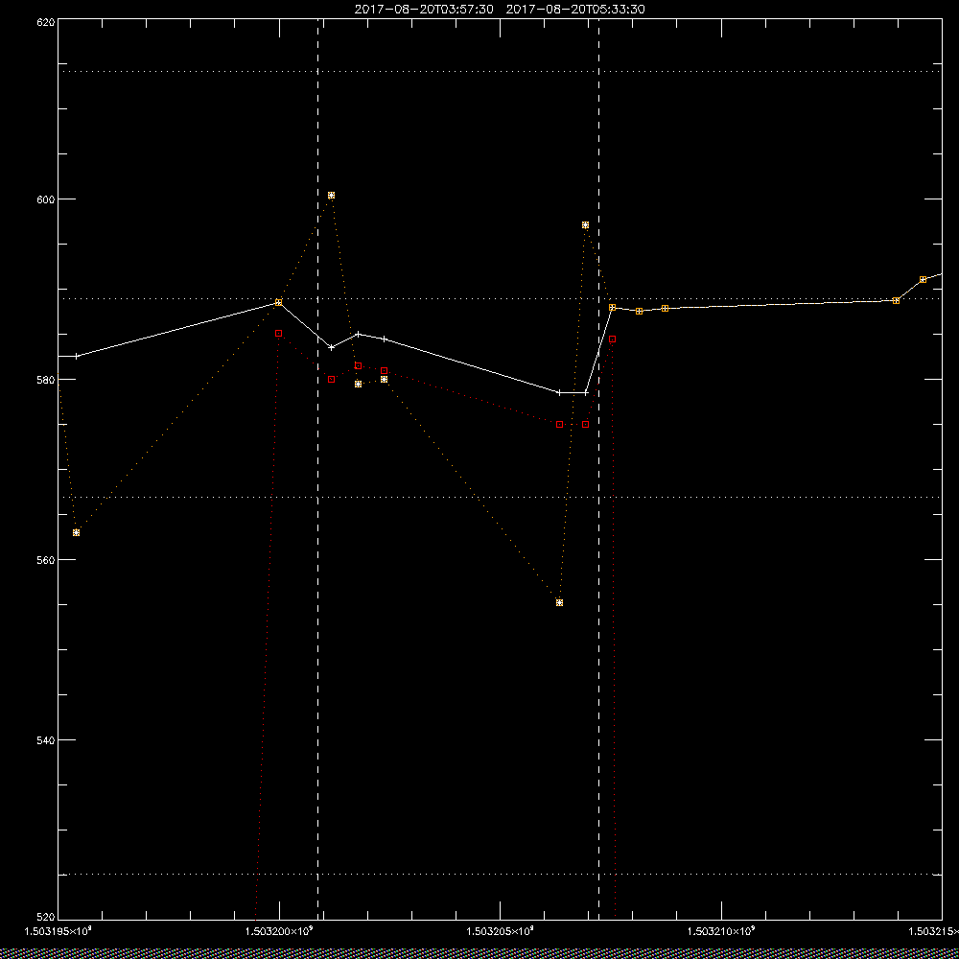This screenshot has height=959, width=959.
Task: Click x-axis label 1.503195×10⁹
Action: [58, 931]
